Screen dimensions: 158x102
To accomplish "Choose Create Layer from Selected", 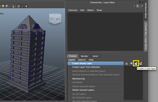I will point(96,67).
